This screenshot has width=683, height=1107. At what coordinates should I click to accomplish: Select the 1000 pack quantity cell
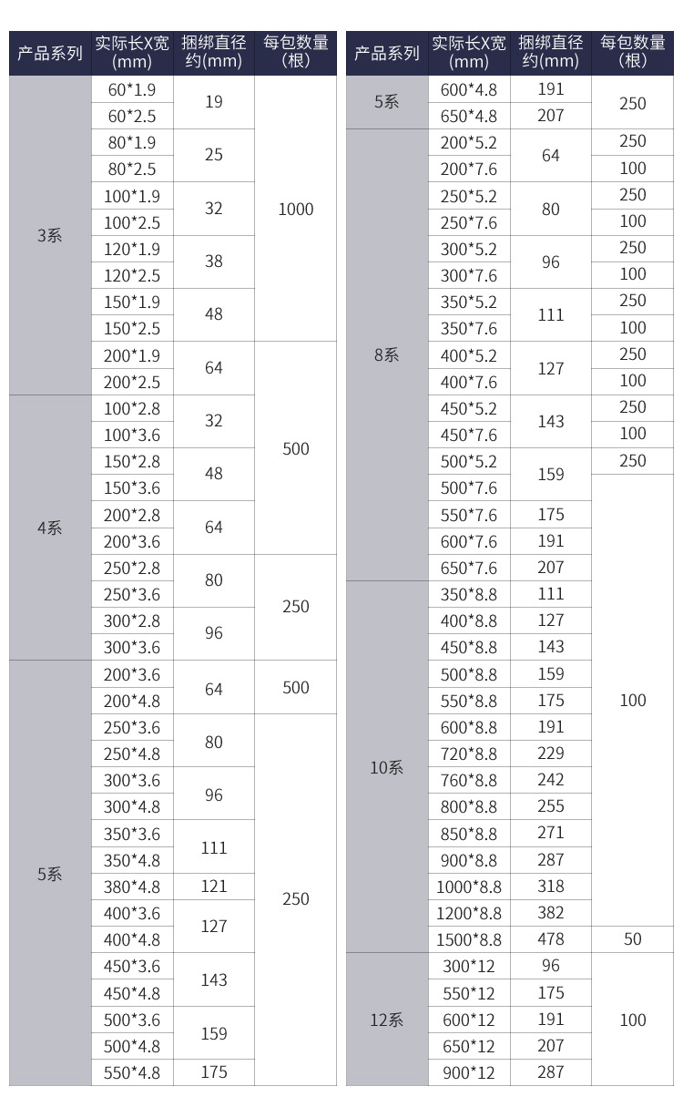click(296, 209)
